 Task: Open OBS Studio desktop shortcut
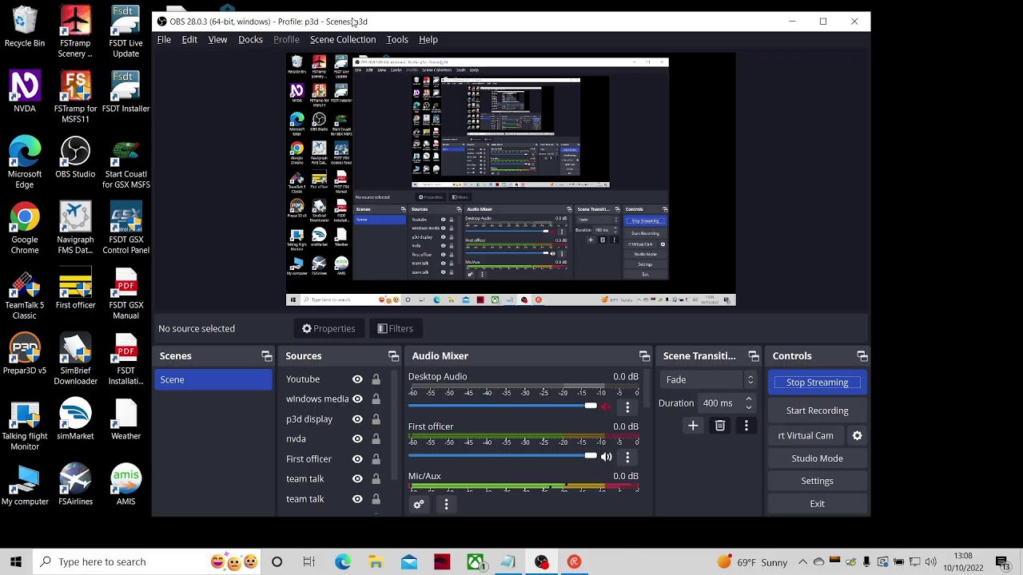click(75, 158)
